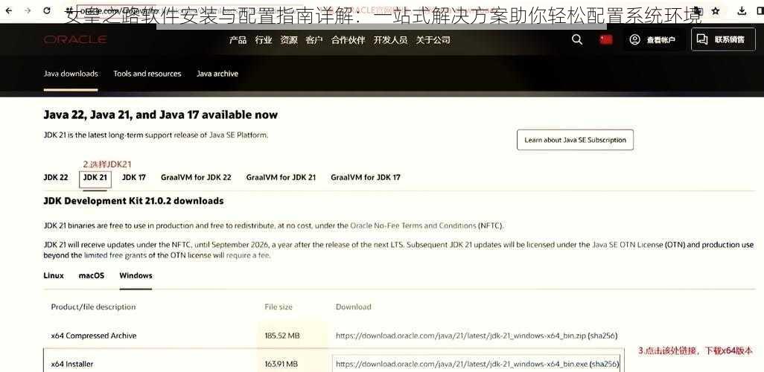Select the JDK 22 tab

point(56,177)
